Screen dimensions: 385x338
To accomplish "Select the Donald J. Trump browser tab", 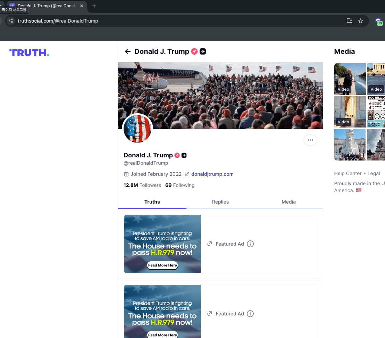I will [46, 6].
